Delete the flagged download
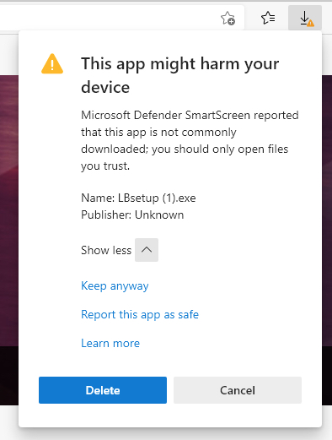The height and width of the screenshot is (440, 332). coord(103,390)
